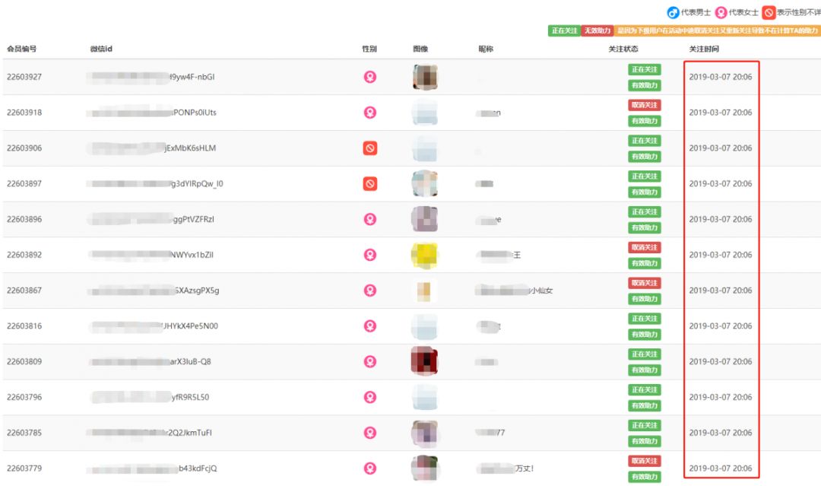This screenshot has width=821, height=486.
Task: Click 正在关注 badge for member 22603896
Action: (x=644, y=211)
